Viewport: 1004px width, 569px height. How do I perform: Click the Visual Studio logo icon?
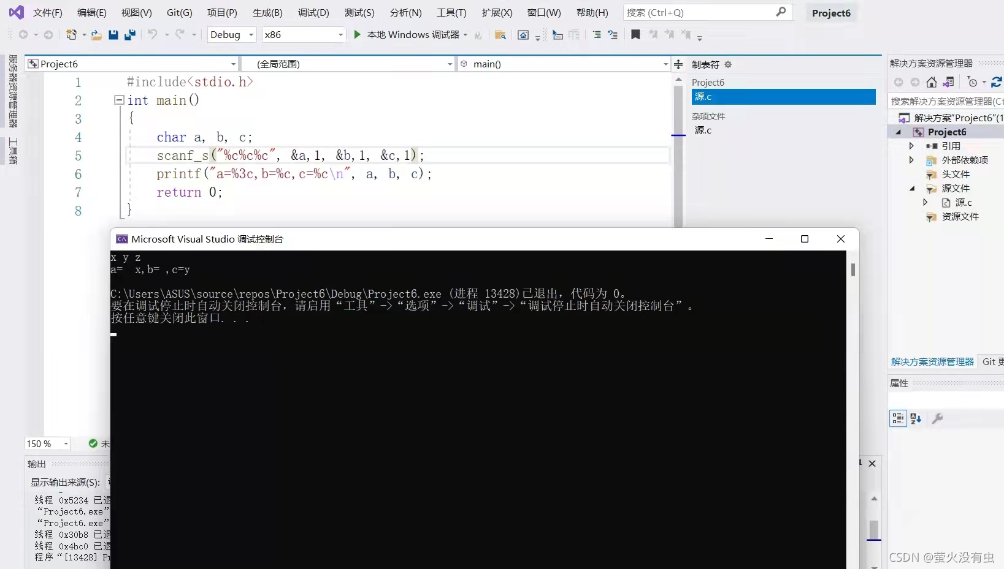click(17, 12)
